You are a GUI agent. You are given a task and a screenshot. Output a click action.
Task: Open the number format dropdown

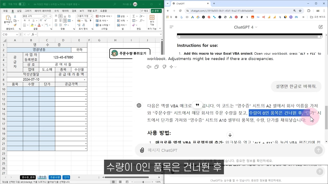(91, 16)
